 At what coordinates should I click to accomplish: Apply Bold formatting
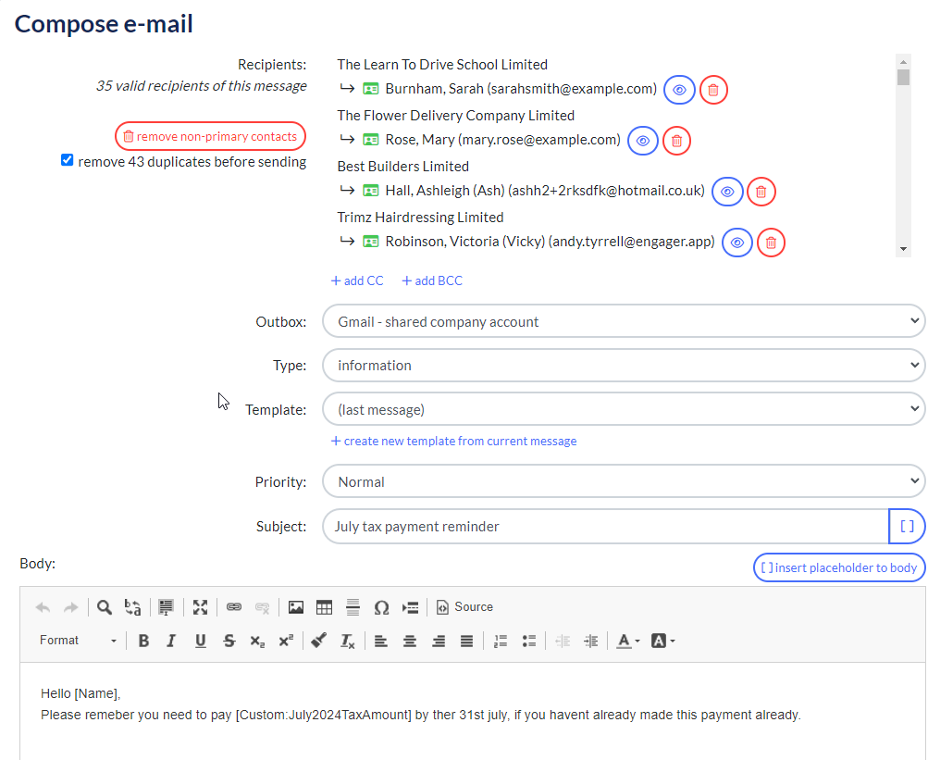pyautogui.click(x=143, y=641)
